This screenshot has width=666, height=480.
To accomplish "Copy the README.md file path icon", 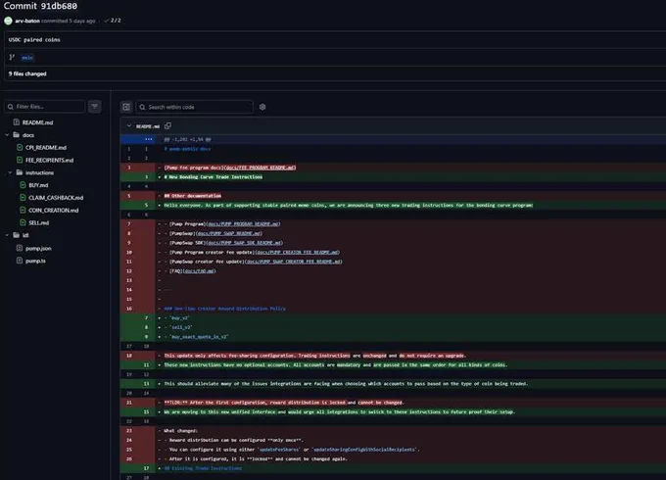I will tap(168, 125).
